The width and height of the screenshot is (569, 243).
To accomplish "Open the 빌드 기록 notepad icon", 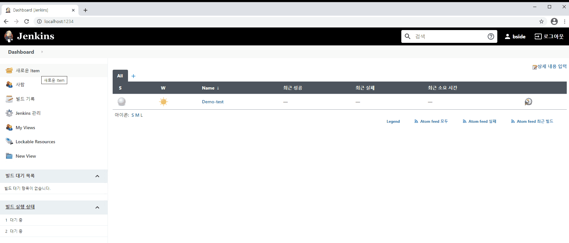I will pos(9,99).
